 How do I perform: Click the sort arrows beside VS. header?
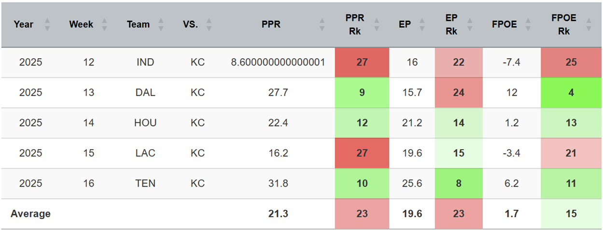coord(209,25)
